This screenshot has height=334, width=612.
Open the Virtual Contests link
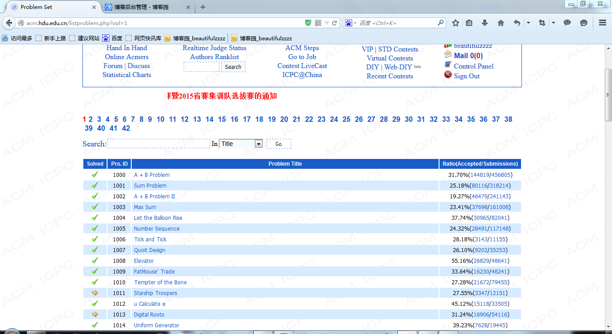click(390, 58)
